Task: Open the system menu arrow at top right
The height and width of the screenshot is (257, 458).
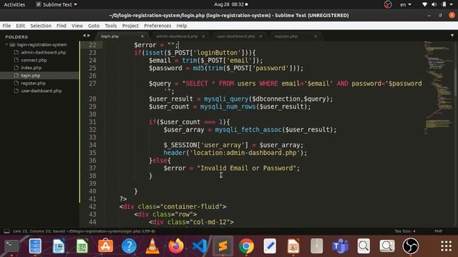Action: click(x=452, y=4)
